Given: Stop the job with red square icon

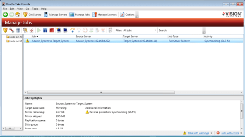Looking at the screenshot, I should click(x=51, y=30).
